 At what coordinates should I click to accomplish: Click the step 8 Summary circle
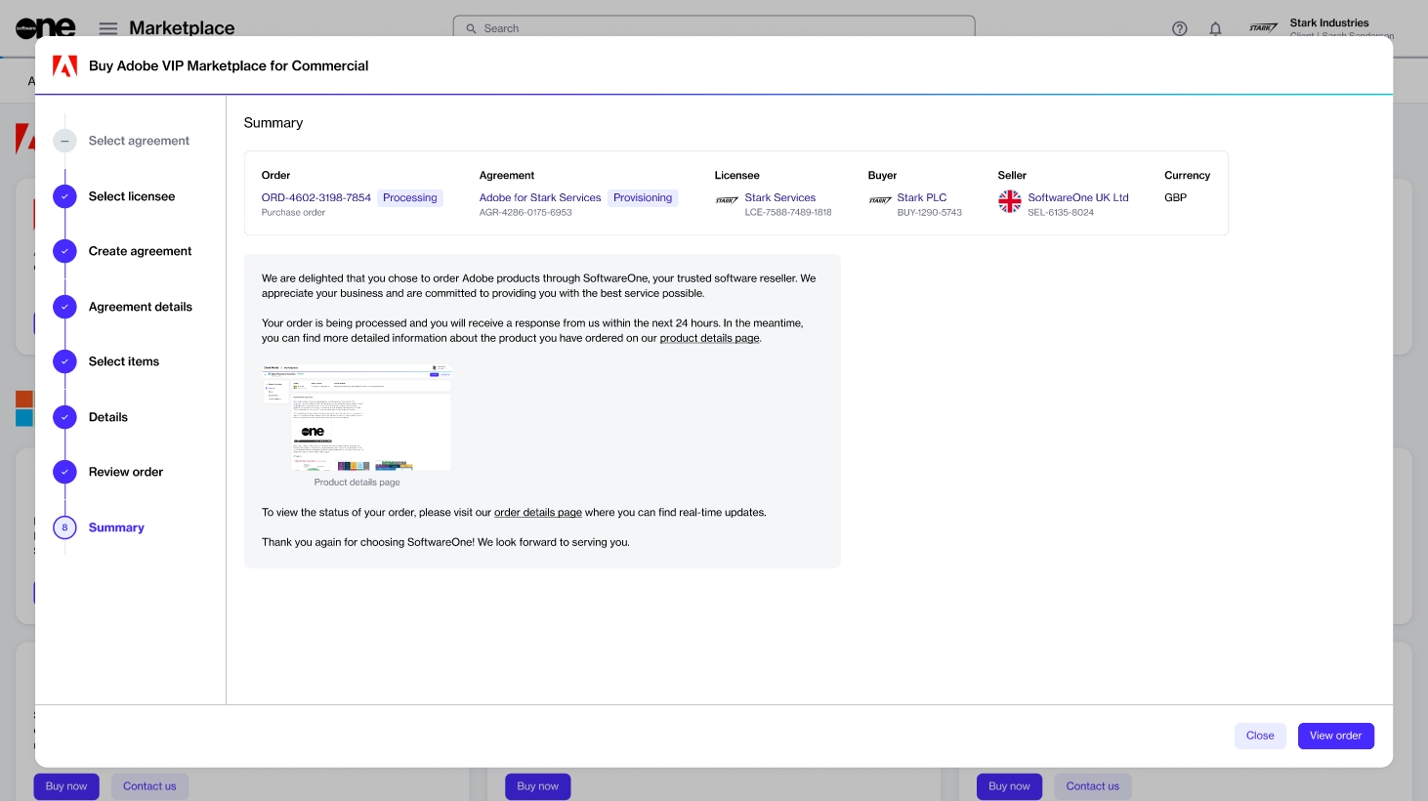click(64, 527)
